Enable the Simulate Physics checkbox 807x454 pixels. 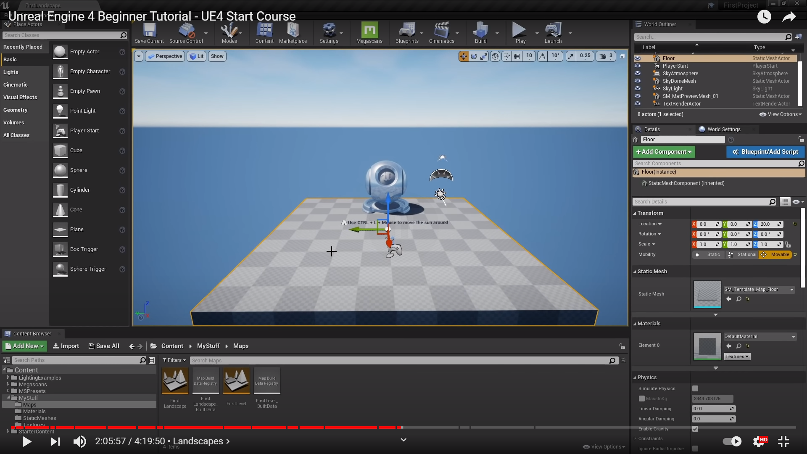coord(695,388)
